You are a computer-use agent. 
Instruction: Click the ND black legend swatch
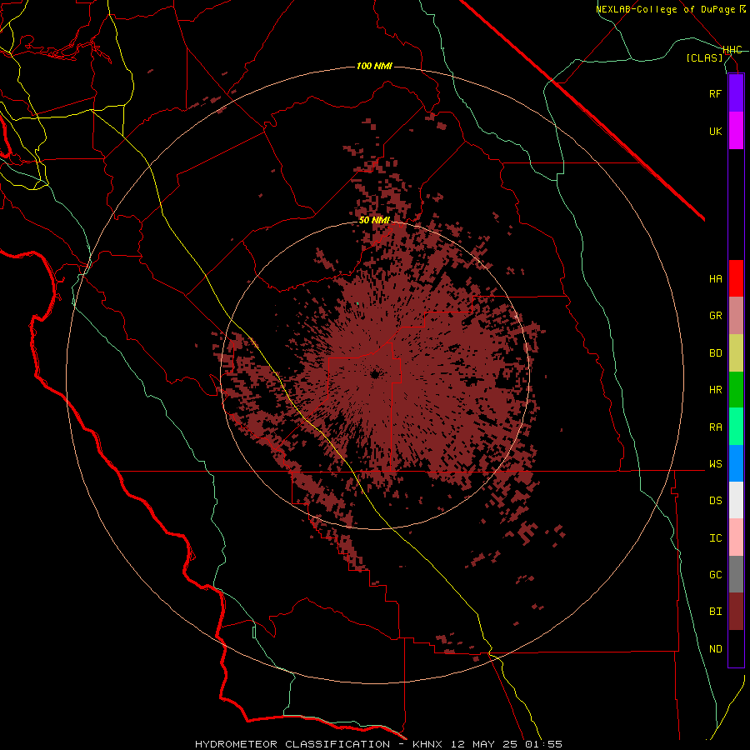tap(736, 648)
